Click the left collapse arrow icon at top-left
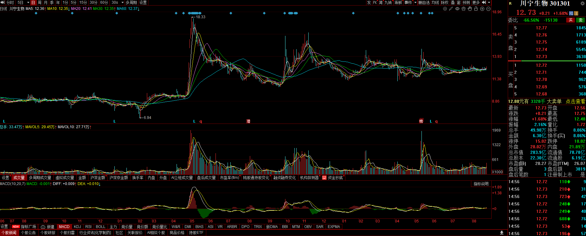The height and width of the screenshot is (236, 586). click(2, 2)
